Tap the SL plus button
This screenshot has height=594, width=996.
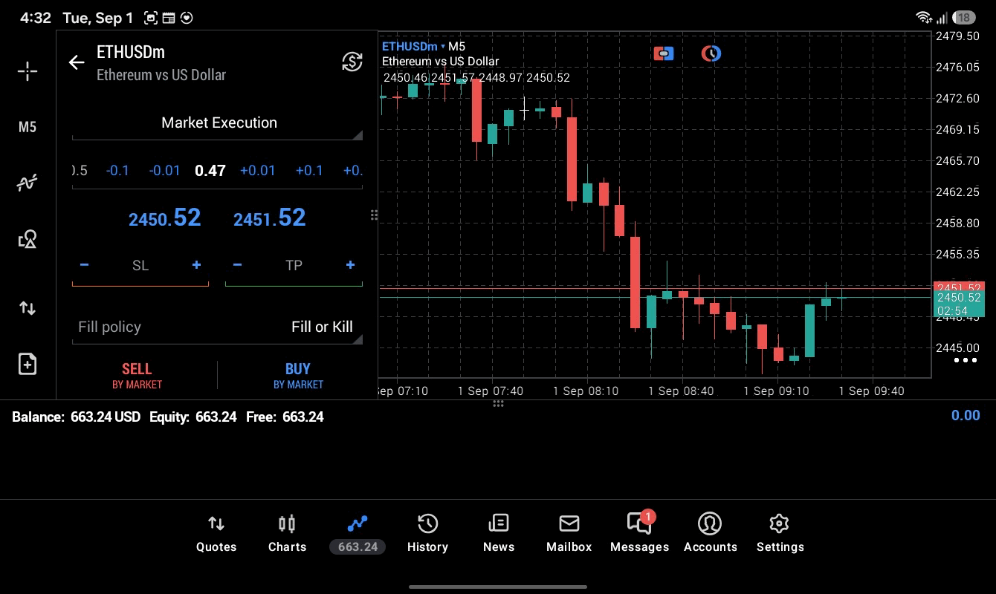tap(196, 265)
